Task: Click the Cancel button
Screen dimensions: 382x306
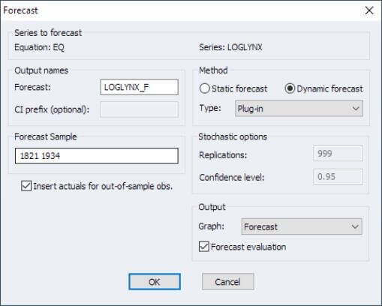Action: click(x=228, y=282)
